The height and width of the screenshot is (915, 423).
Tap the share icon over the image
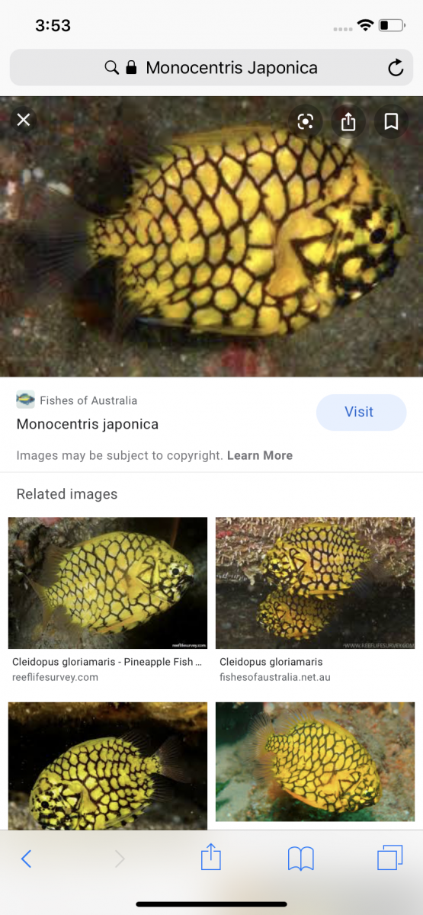click(348, 121)
